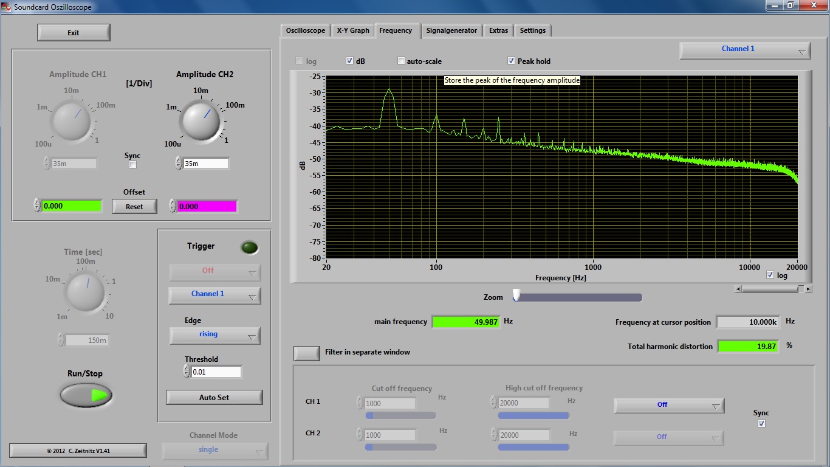Click the right arrow of graph scrollbar
The height and width of the screenshot is (467, 830).
(808, 289)
